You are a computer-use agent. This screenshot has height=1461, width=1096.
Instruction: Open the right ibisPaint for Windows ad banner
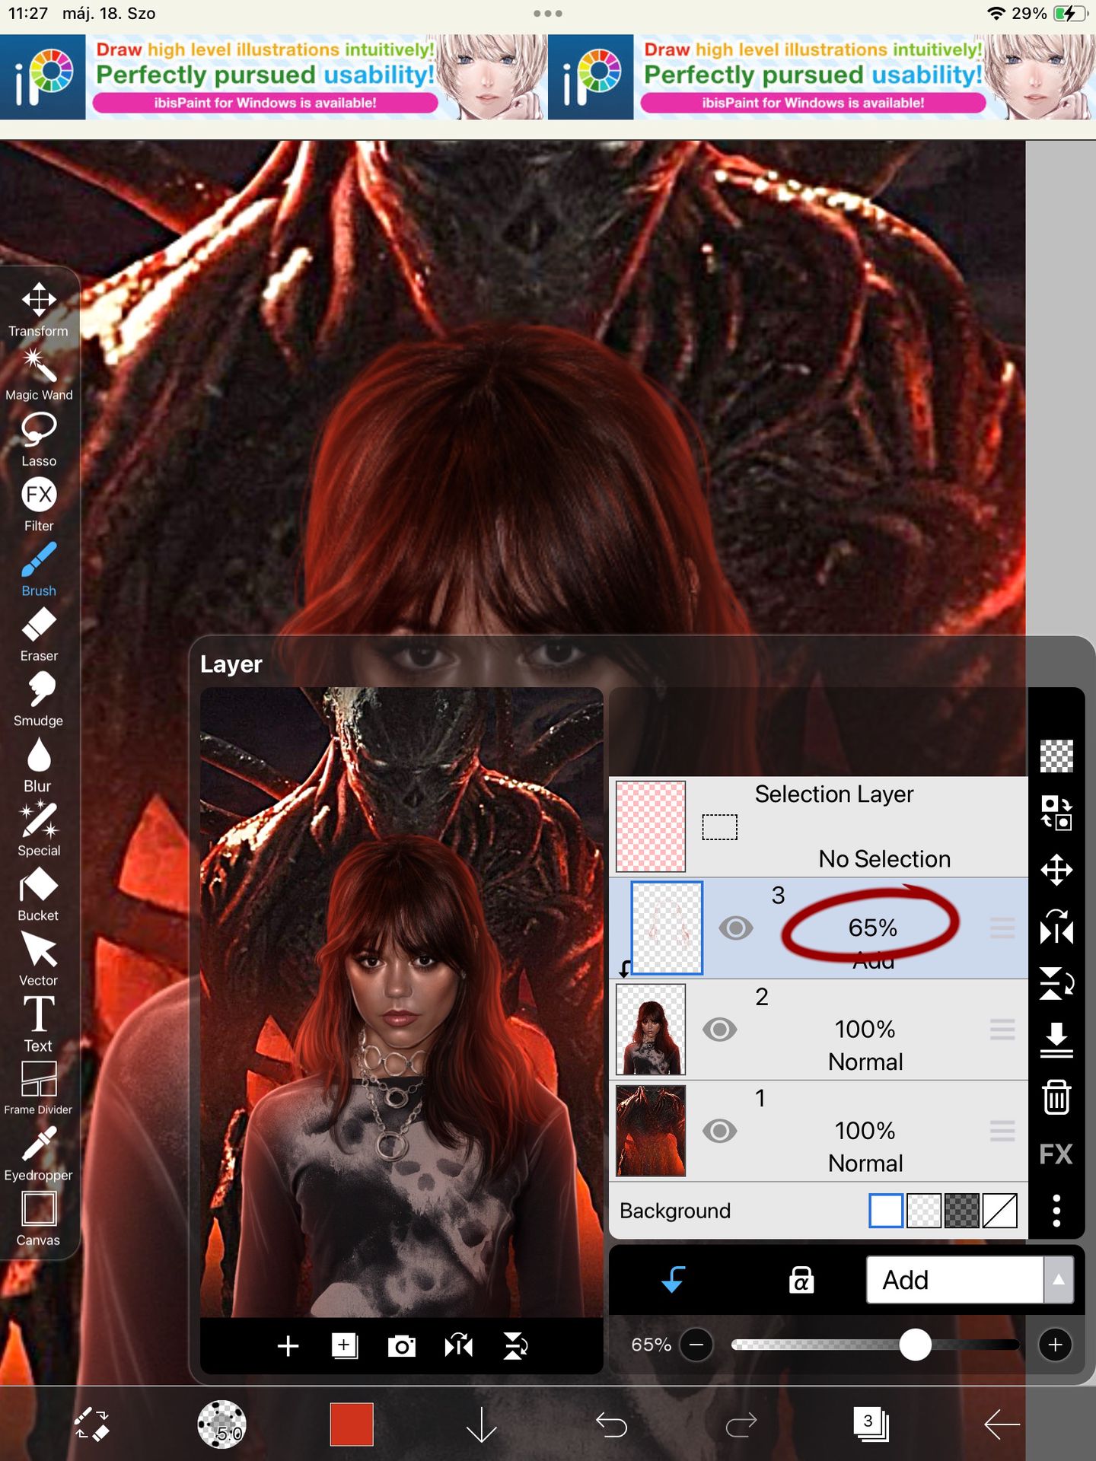pyautogui.click(x=822, y=77)
